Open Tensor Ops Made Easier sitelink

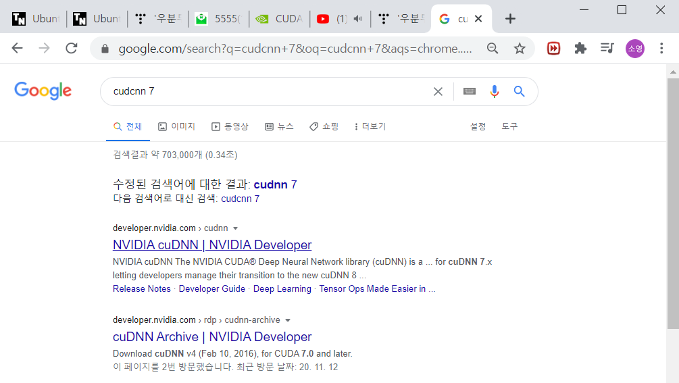(x=377, y=288)
